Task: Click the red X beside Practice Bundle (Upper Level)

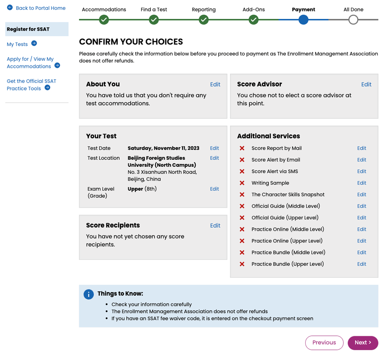Action: (x=242, y=264)
